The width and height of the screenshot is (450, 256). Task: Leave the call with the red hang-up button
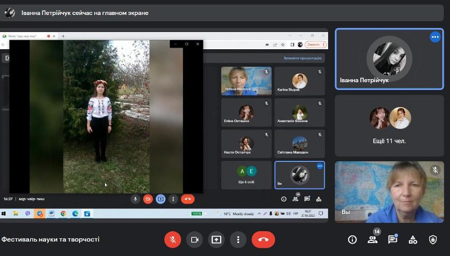click(263, 239)
